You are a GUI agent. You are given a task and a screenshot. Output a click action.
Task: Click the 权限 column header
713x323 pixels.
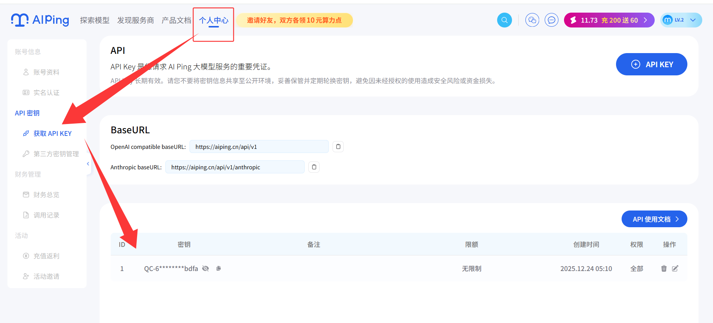[x=636, y=244]
